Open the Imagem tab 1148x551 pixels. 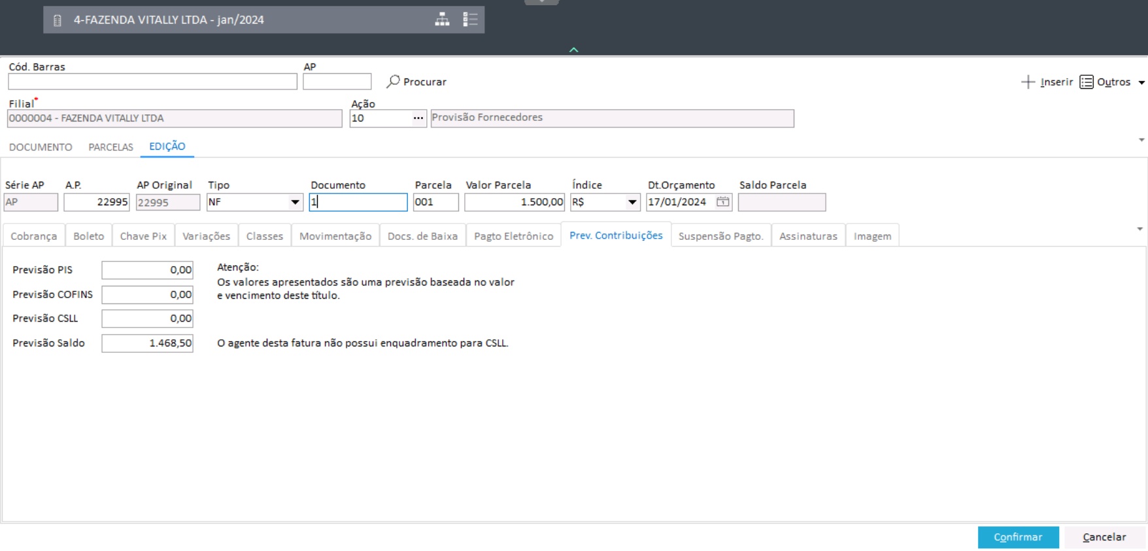pos(873,236)
